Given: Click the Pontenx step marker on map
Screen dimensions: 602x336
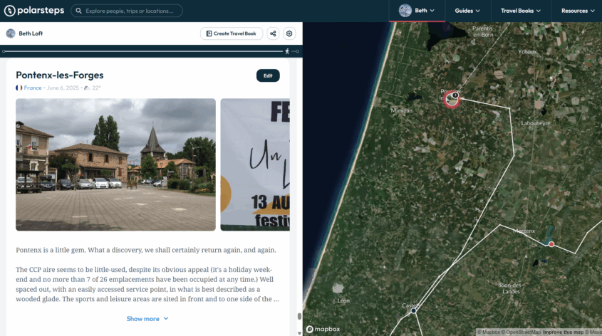Looking at the screenshot, I should tap(452, 100).
